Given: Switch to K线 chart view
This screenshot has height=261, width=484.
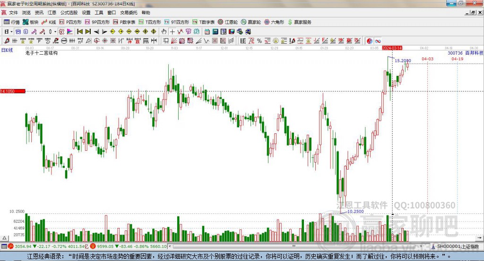Looking at the screenshot, I should point(49,22).
